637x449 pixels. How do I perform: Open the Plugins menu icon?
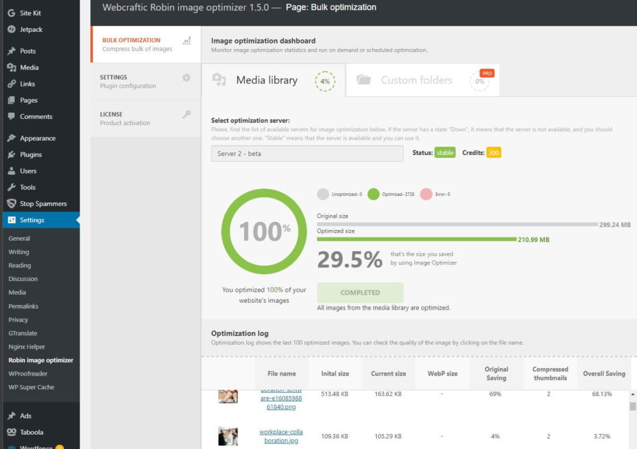coord(11,155)
